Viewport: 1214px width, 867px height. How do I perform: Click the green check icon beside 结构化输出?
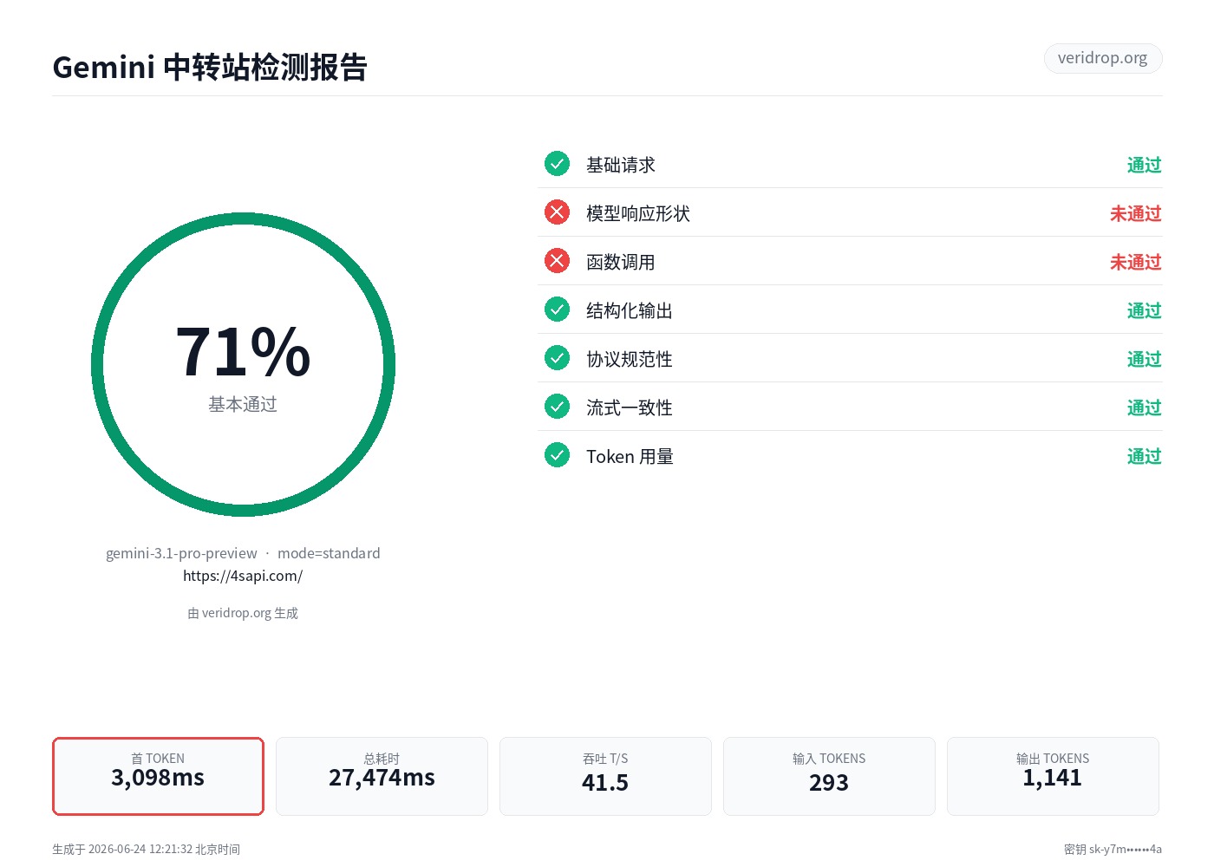click(557, 310)
